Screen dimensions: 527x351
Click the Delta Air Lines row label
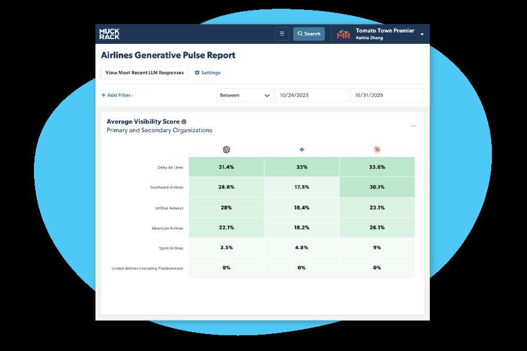click(170, 167)
